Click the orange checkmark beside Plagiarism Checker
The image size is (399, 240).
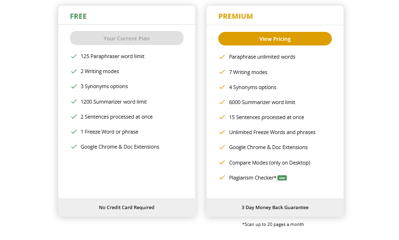coord(222,178)
